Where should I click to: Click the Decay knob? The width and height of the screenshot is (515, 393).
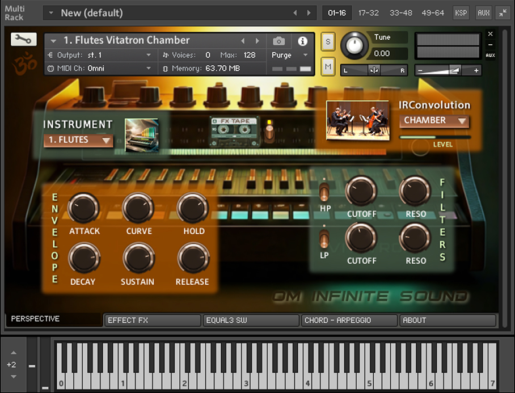(x=84, y=259)
